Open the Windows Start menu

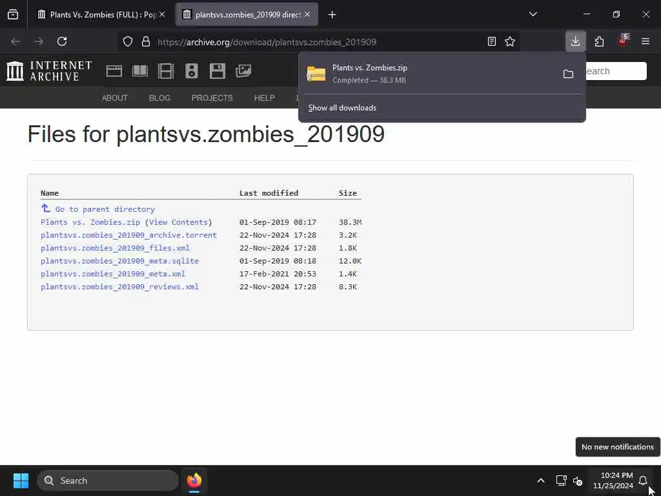click(x=21, y=480)
